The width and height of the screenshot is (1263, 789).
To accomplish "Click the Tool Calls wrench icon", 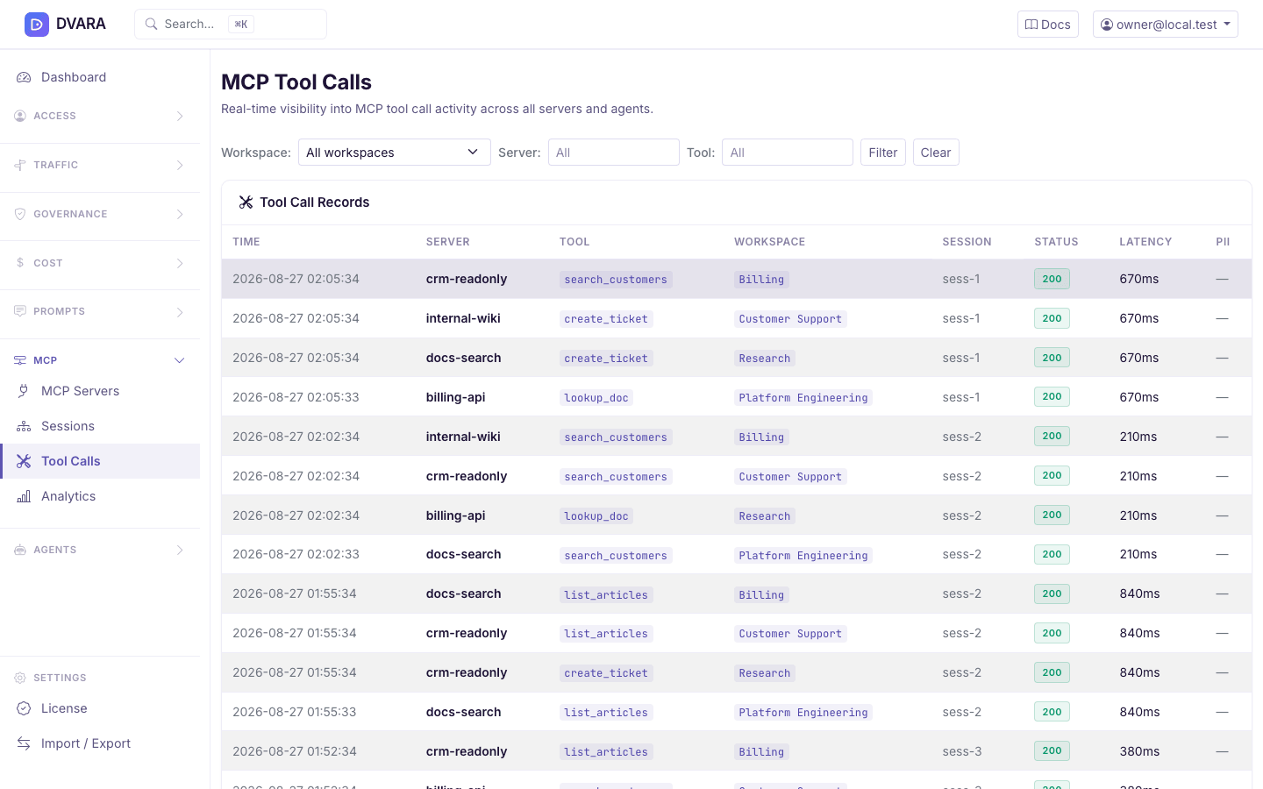I will tap(24, 461).
